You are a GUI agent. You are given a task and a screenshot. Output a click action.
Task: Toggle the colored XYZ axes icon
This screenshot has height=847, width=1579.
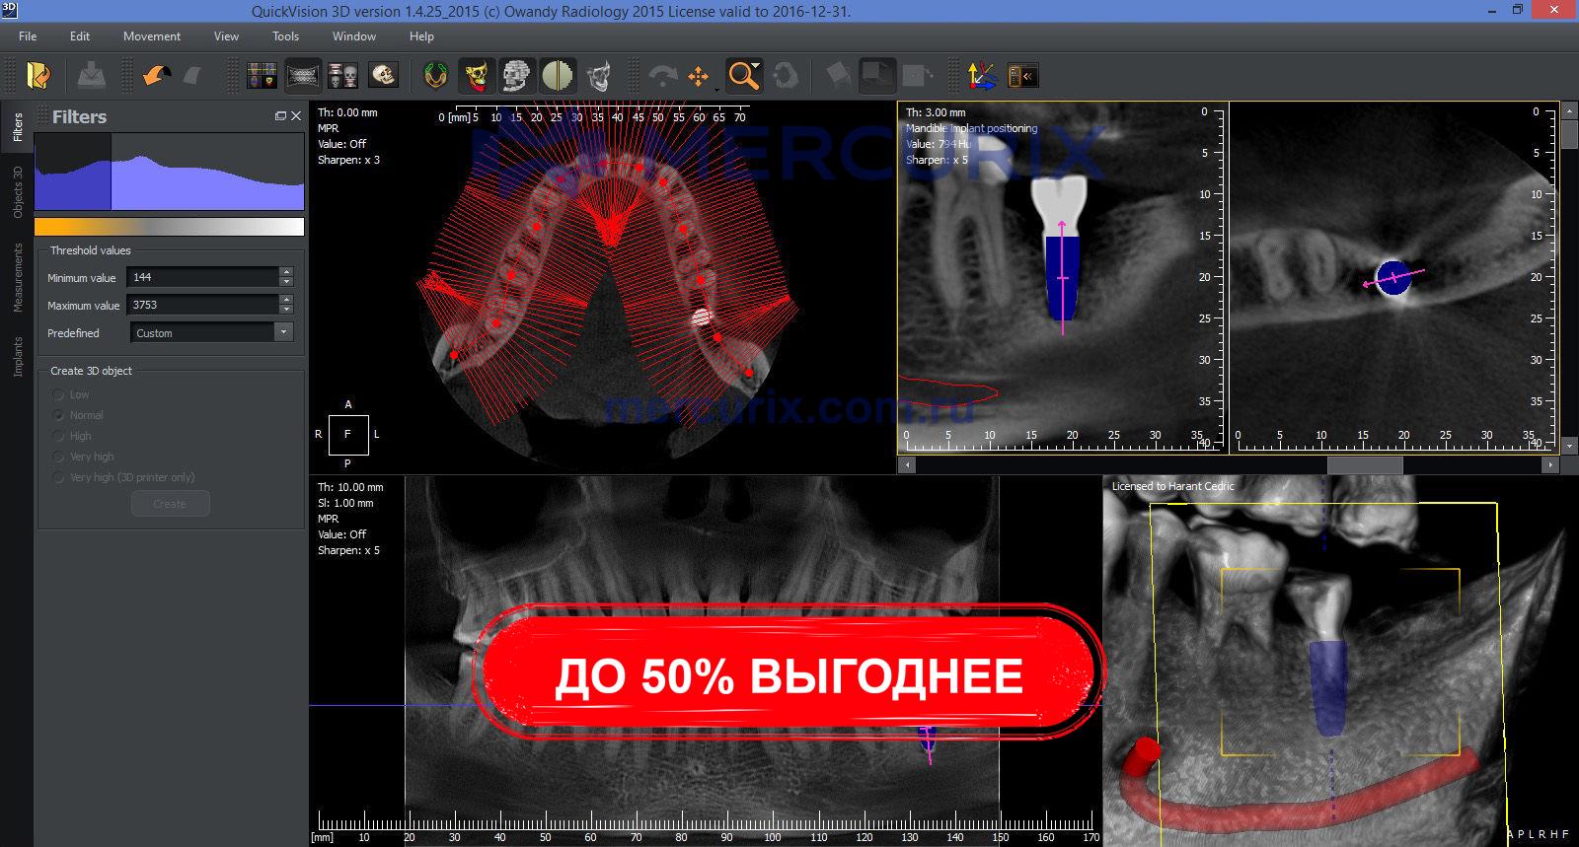[982, 75]
